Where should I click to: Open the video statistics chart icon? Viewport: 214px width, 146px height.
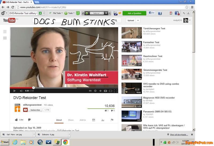tap(103, 120)
